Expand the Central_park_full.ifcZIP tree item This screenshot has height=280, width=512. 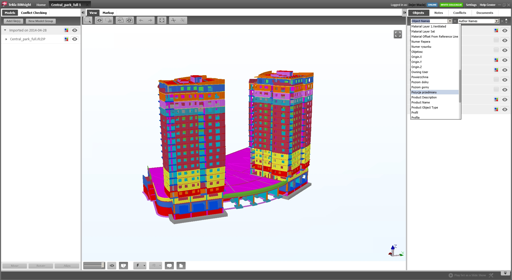pos(6,39)
